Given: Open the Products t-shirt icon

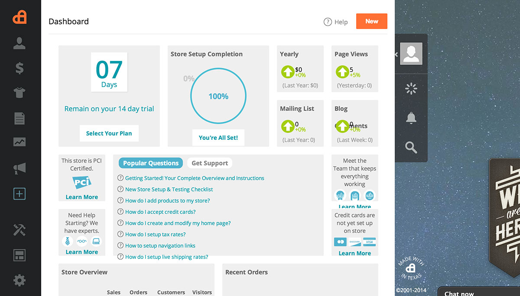Looking at the screenshot, I should [19, 93].
